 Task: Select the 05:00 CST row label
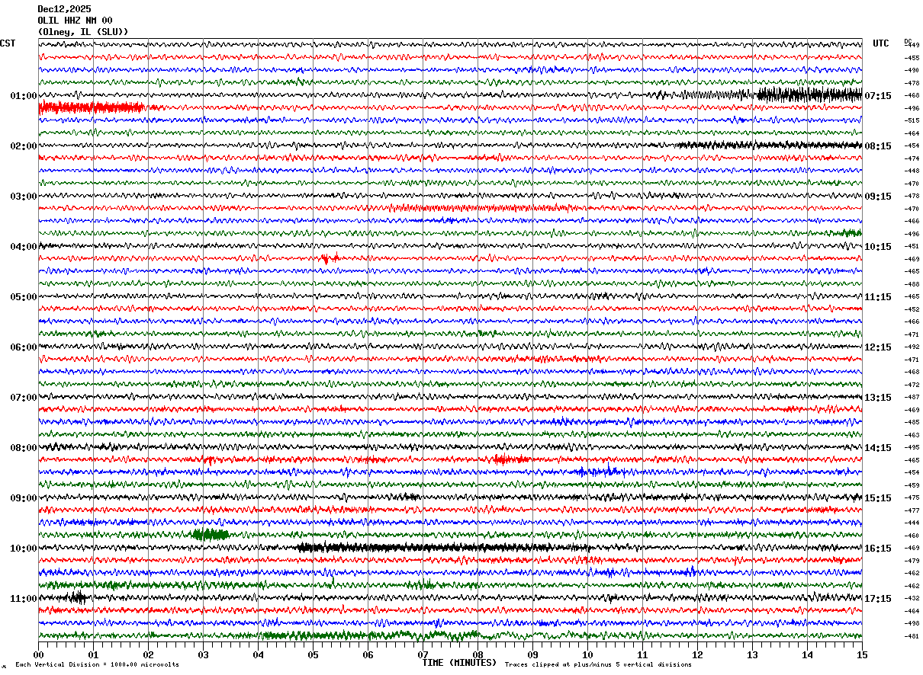(x=23, y=297)
